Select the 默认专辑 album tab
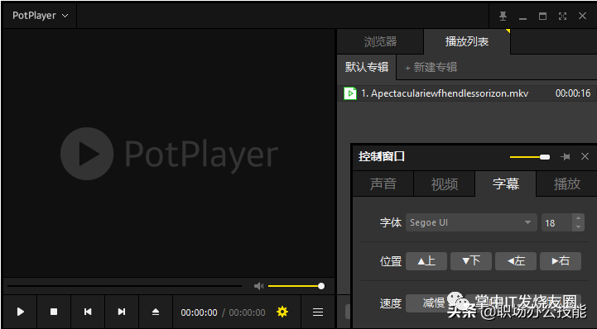Viewport: 597px width, 329px height. [x=366, y=67]
